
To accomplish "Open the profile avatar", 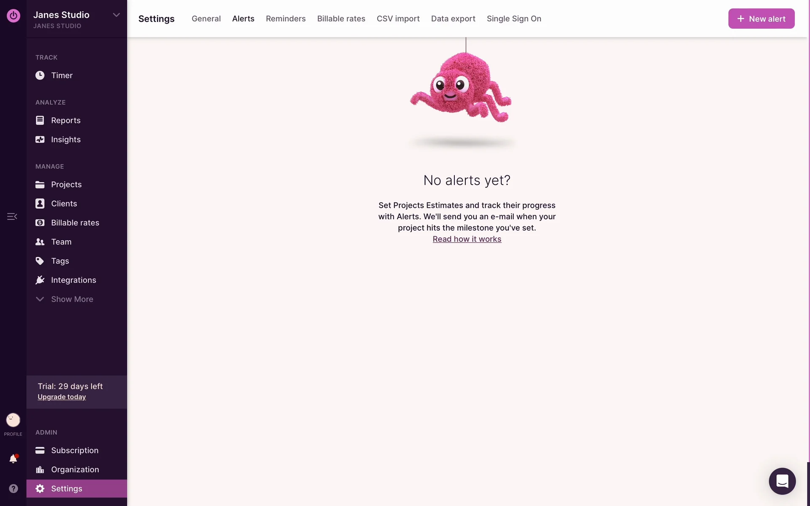I will [x=13, y=420].
